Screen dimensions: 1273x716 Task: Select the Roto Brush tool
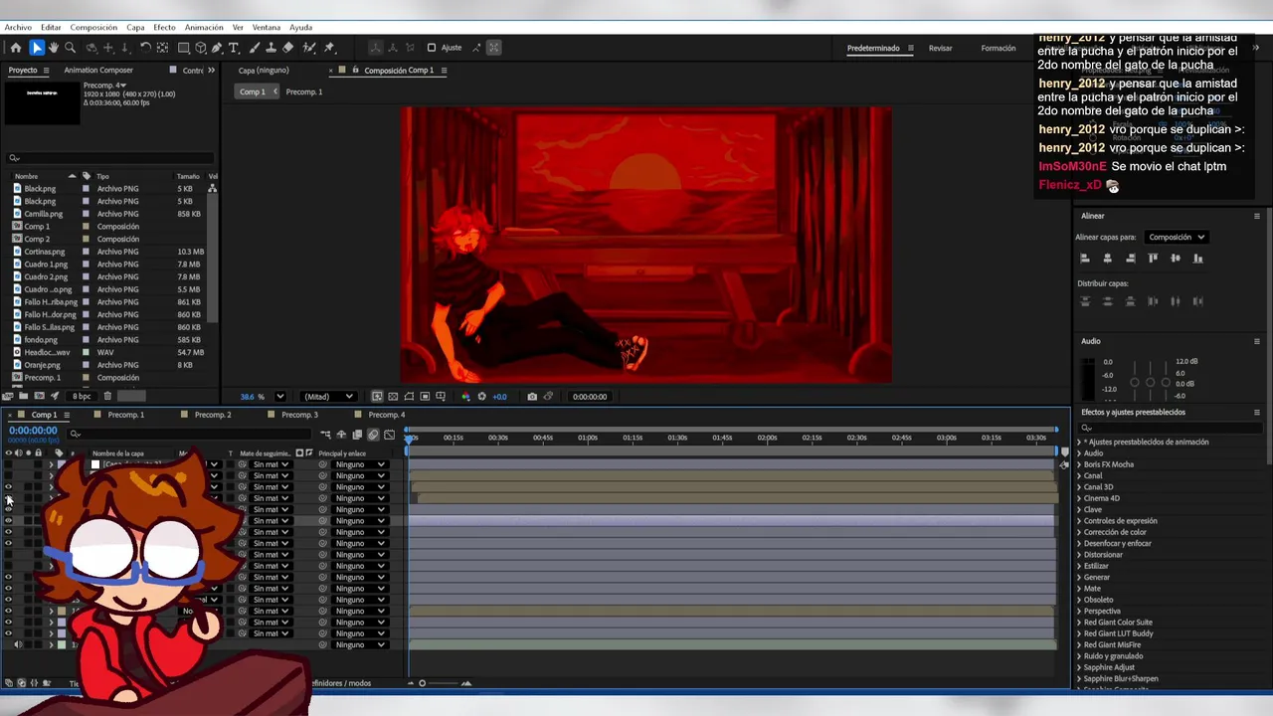tap(309, 48)
